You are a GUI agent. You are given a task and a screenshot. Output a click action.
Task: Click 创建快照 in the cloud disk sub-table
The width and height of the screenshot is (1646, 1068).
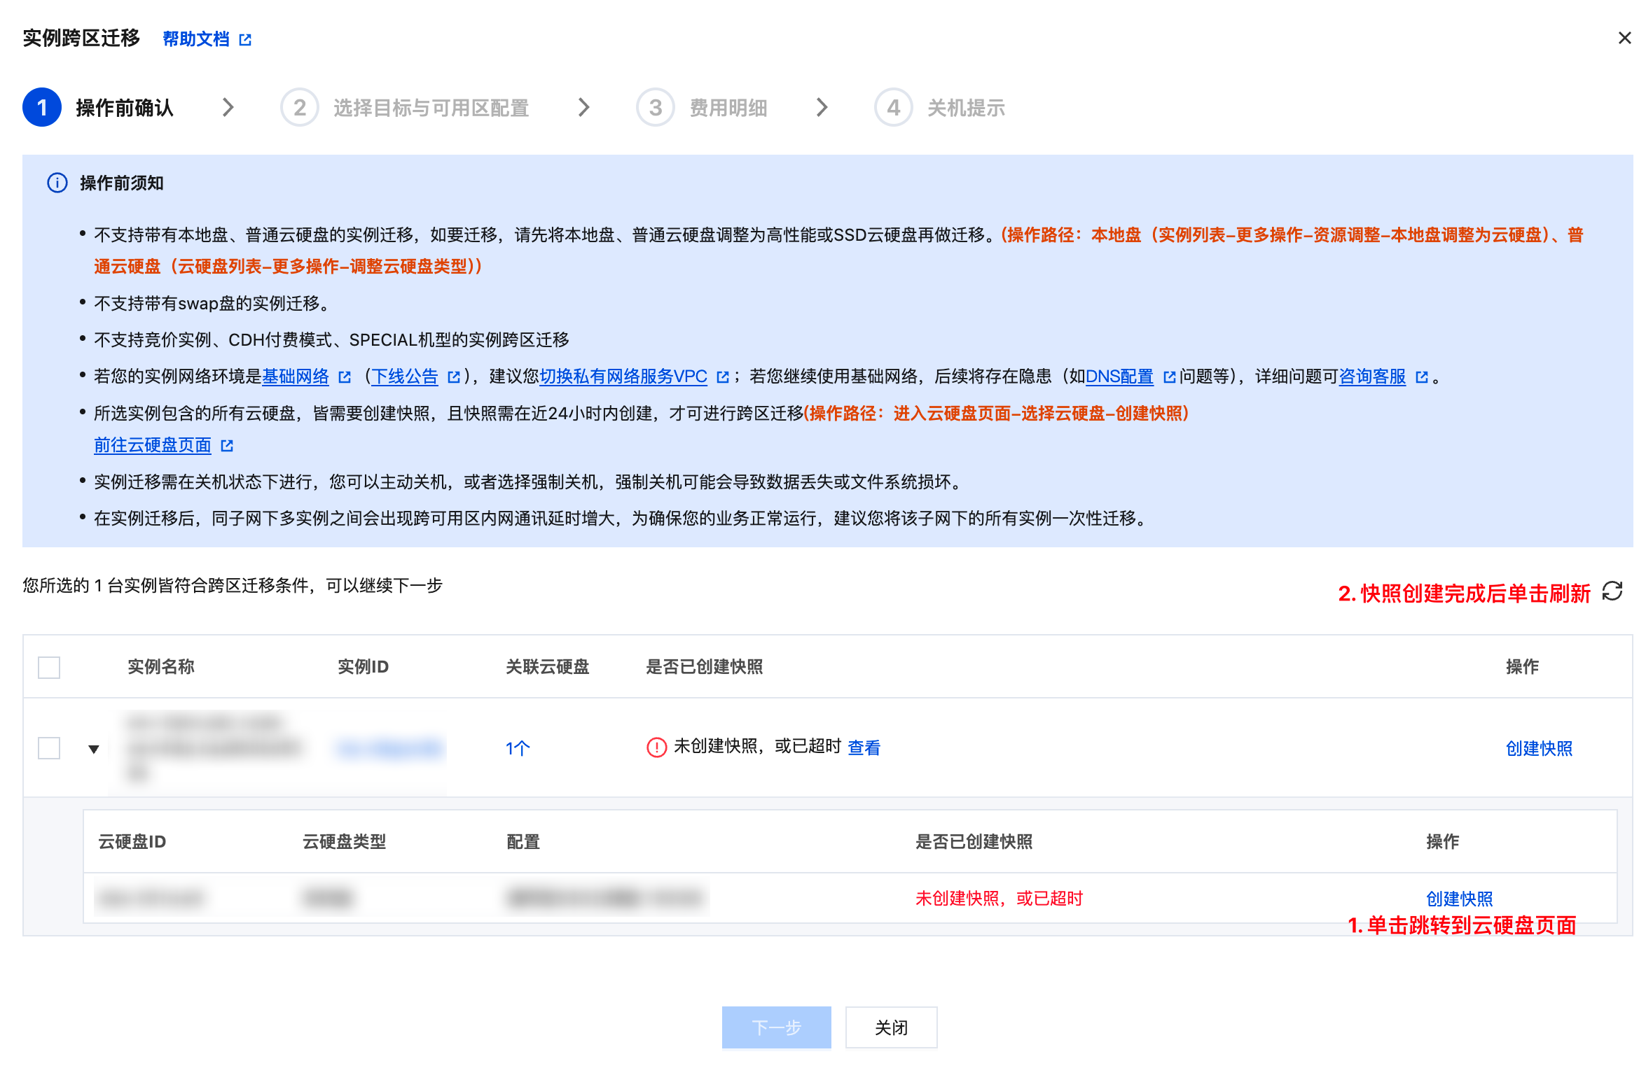coord(1459,899)
